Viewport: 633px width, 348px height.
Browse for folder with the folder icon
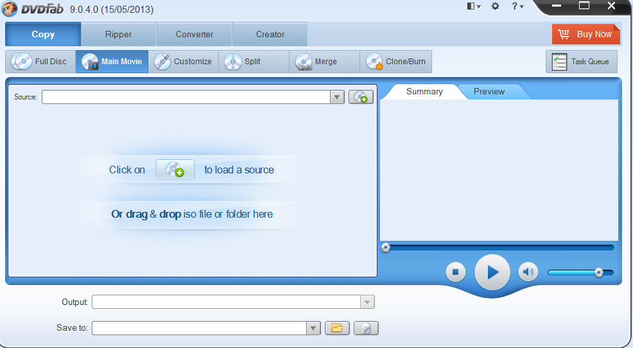coord(337,328)
